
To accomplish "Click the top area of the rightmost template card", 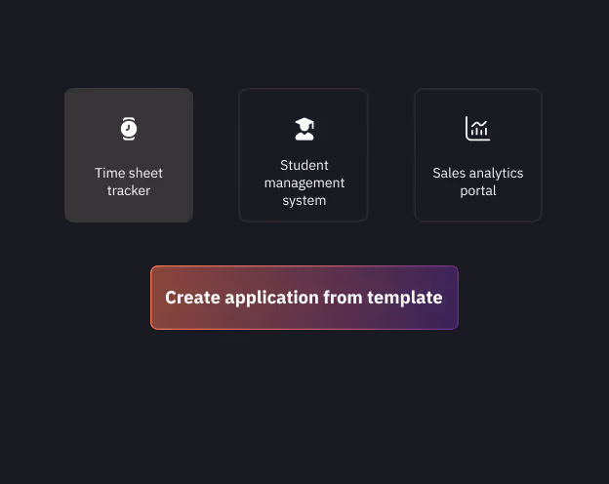I will click(478, 100).
